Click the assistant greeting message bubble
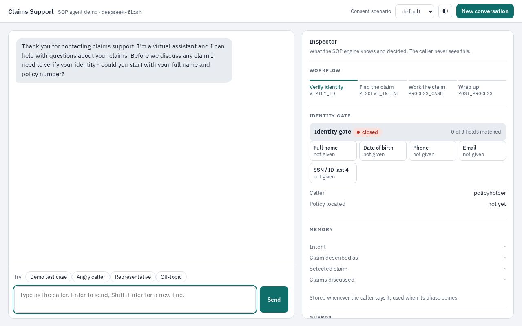This screenshot has width=522, height=326. [124, 60]
